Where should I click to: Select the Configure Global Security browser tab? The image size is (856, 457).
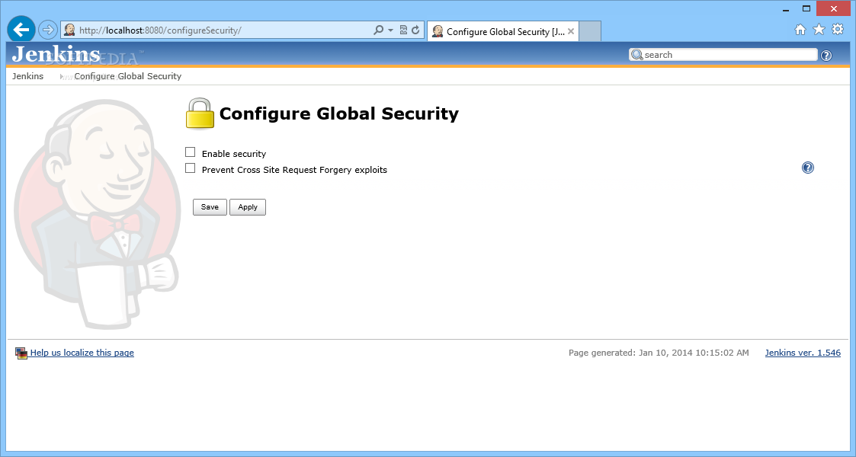coord(502,31)
